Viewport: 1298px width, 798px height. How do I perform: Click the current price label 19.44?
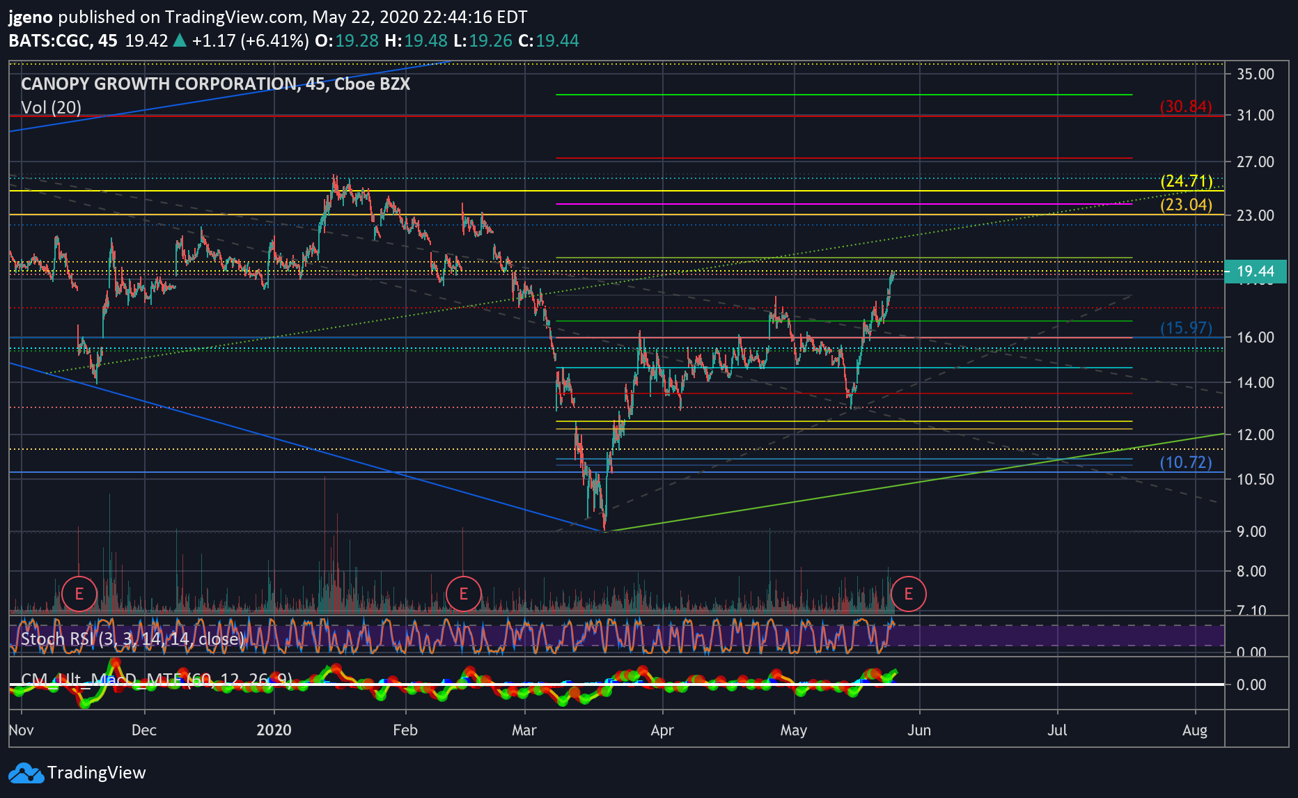click(1256, 272)
